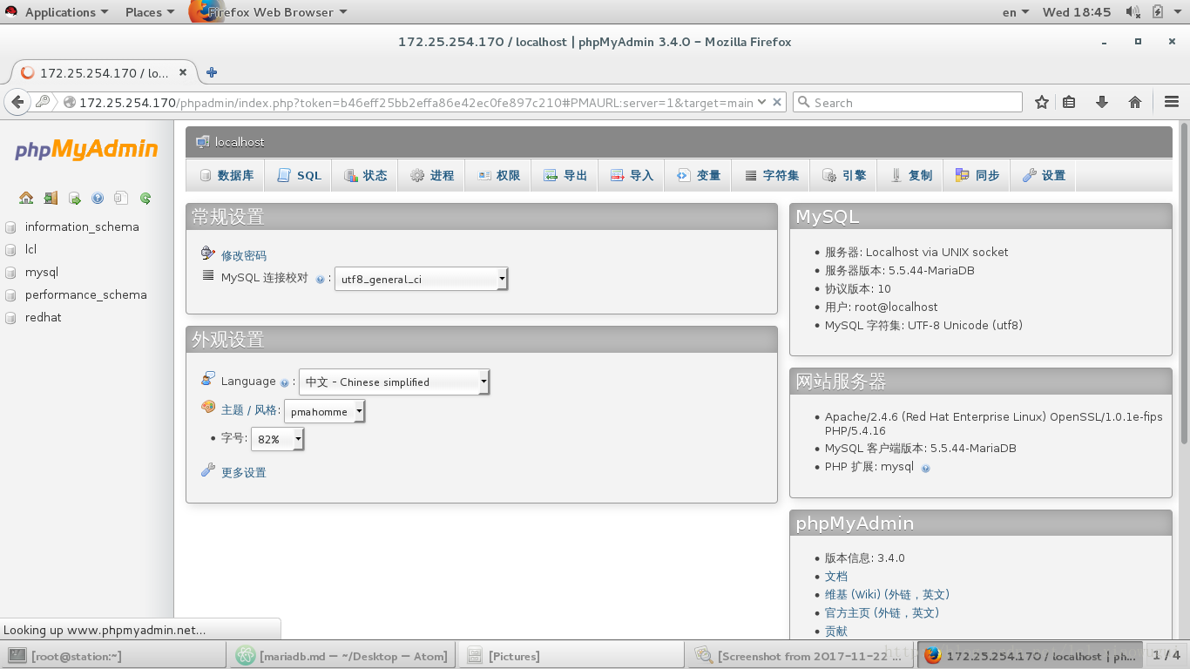This screenshot has width=1190, height=669.
Task: Open the Pictures window from taskbar
Action: 571,656
